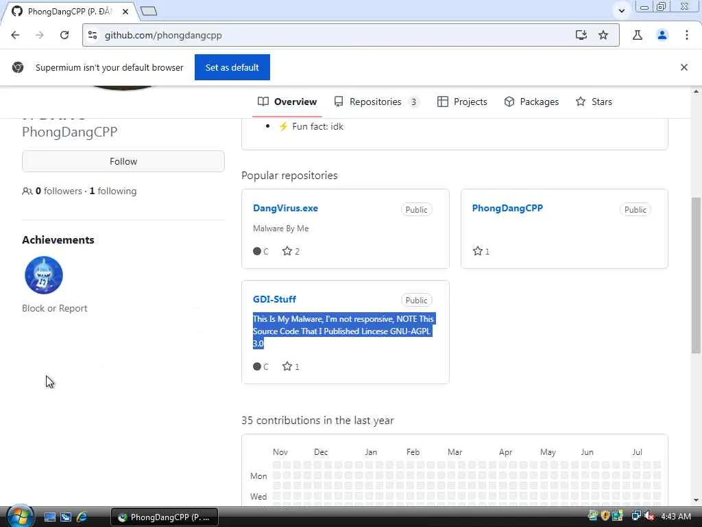Launch Internet Explorer from quick launch

[82, 517]
